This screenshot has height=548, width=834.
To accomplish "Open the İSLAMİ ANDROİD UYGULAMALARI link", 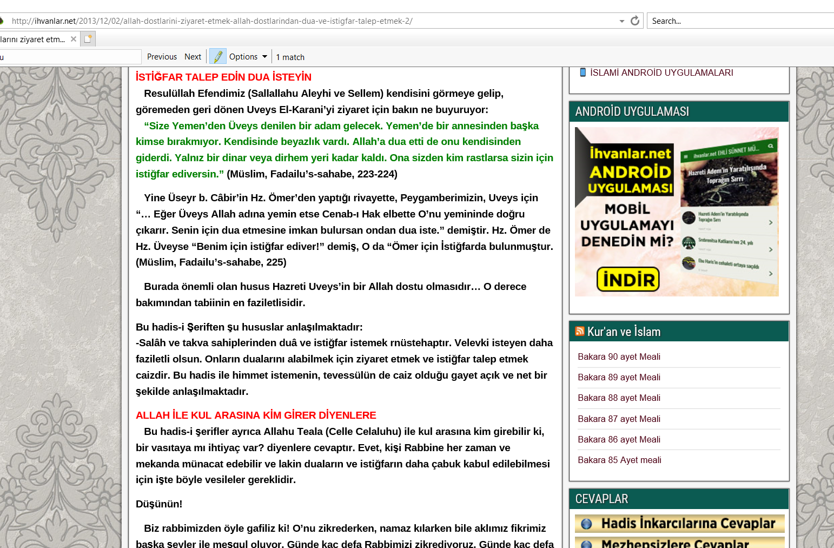I will tap(661, 72).
